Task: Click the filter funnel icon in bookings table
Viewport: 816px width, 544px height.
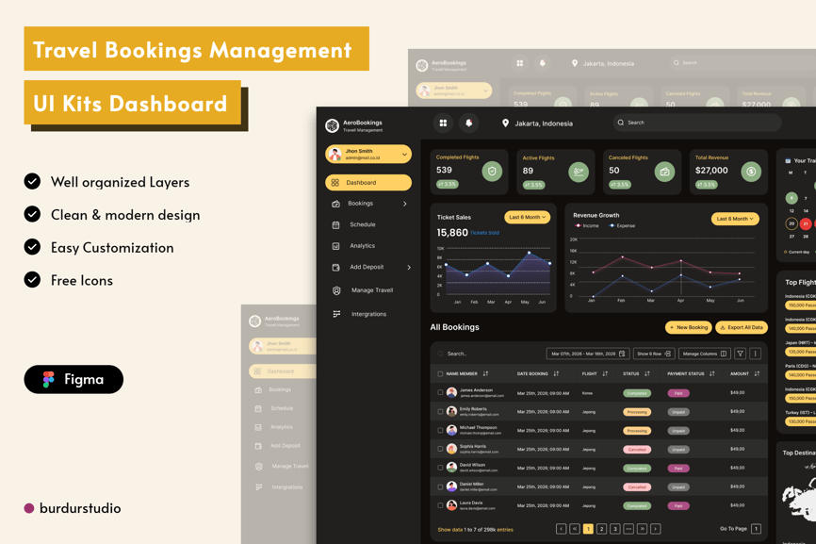Action: coord(741,354)
